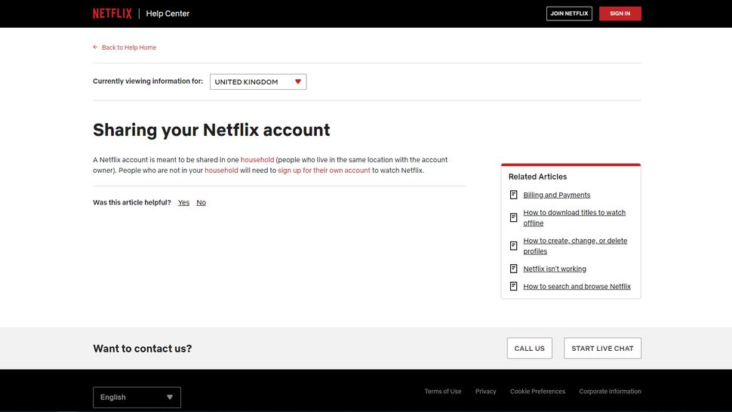This screenshot has height=412, width=732.
Task: Click document icon beside search and browse article
Action: point(513,286)
